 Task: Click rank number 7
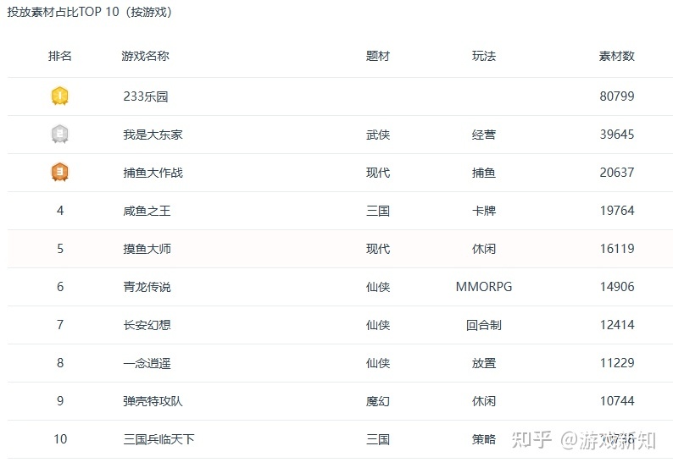click(60, 325)
